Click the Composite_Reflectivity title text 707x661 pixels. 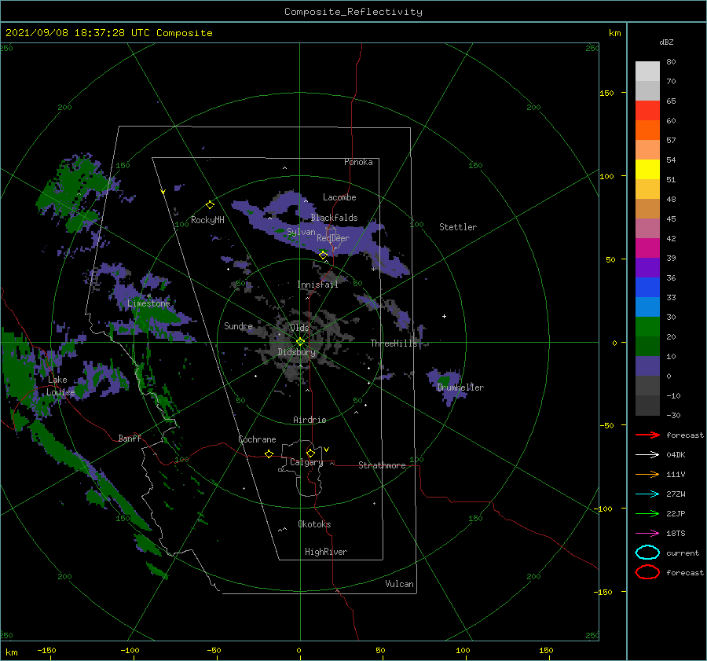pos(353,12)
